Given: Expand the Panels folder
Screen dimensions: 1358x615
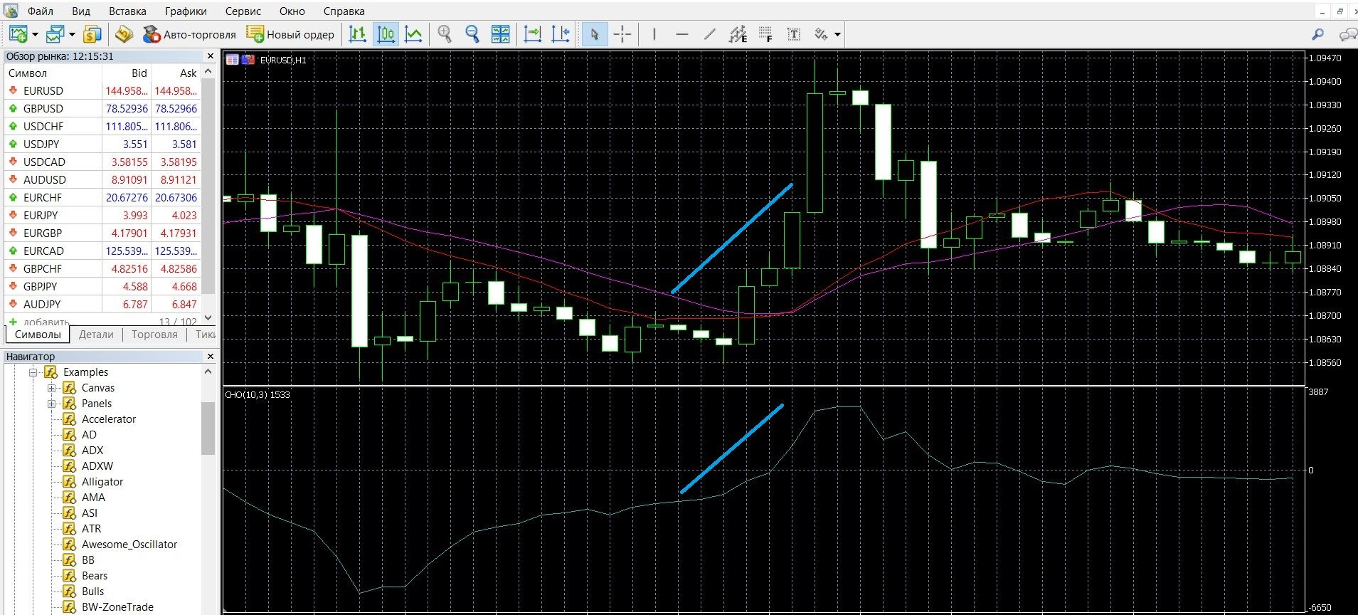Looking at the screenshot, I should (x=51, y=404).
